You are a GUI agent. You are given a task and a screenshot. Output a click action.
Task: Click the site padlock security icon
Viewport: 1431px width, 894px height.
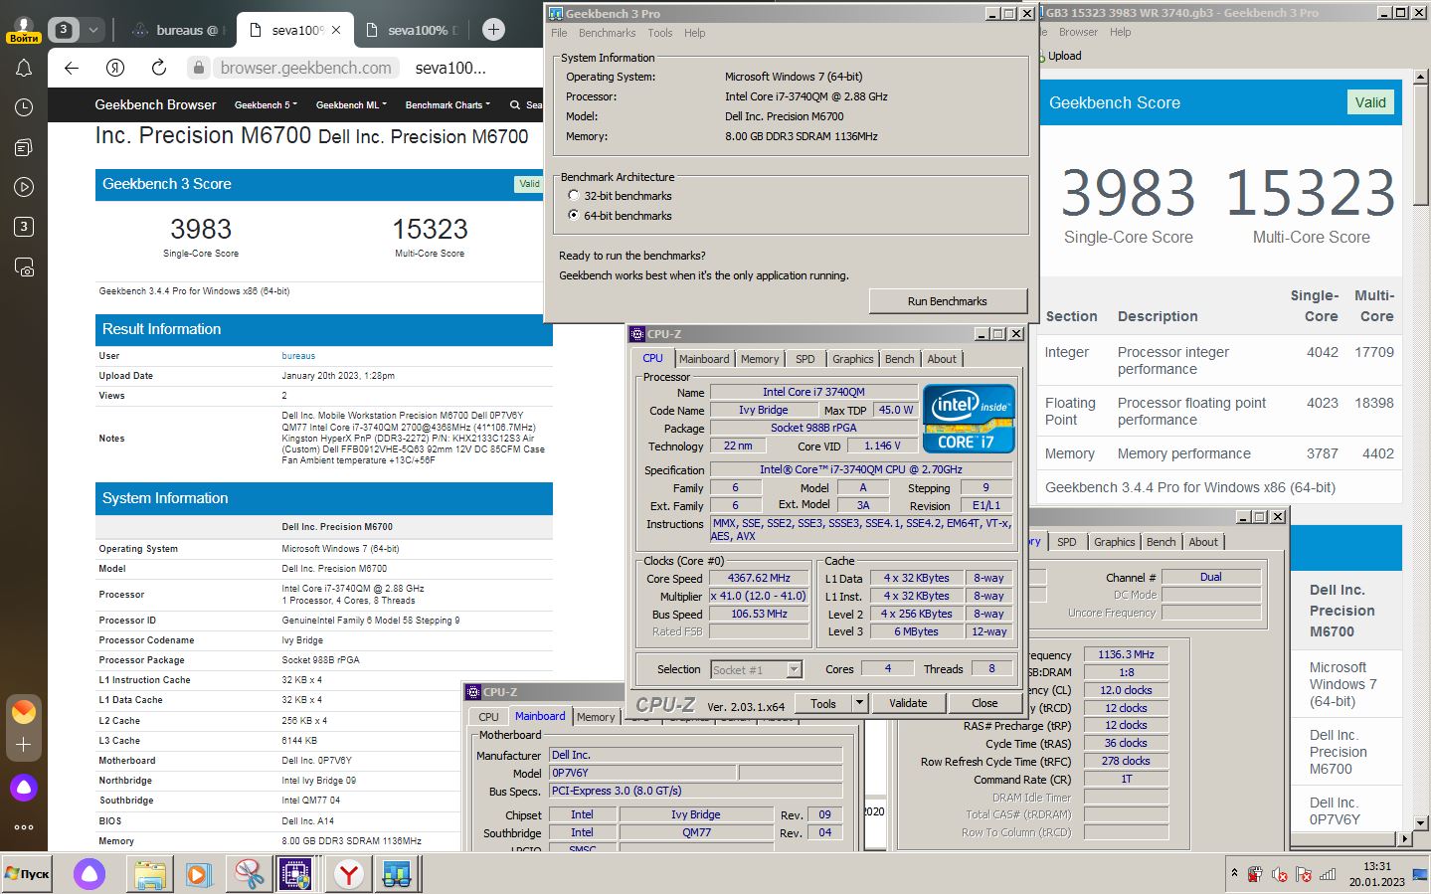tap(199, 68)
